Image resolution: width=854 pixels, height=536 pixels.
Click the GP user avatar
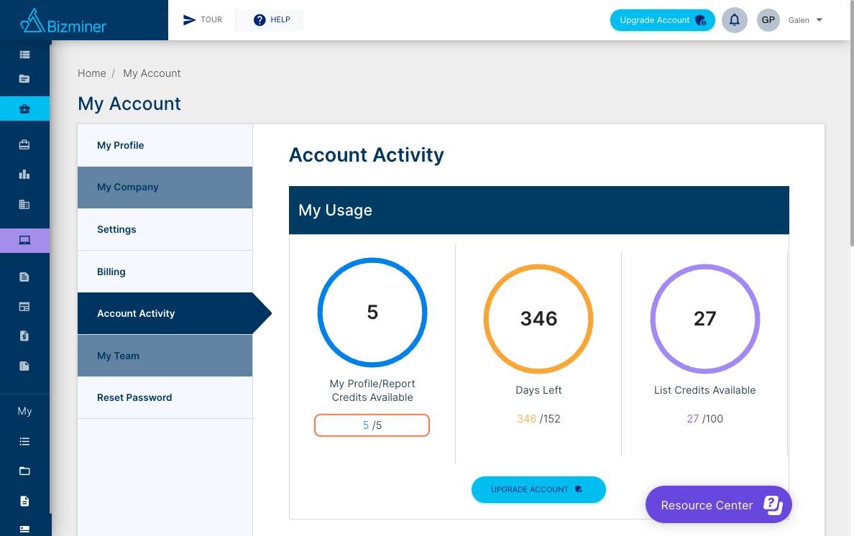pyautogui.click(x=768, y=20)
